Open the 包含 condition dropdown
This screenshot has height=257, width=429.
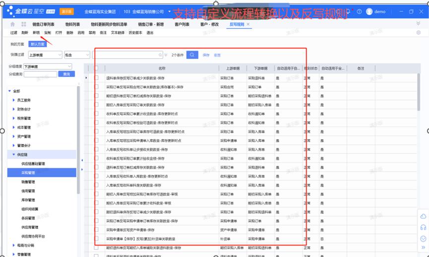[x=77, y=55]
